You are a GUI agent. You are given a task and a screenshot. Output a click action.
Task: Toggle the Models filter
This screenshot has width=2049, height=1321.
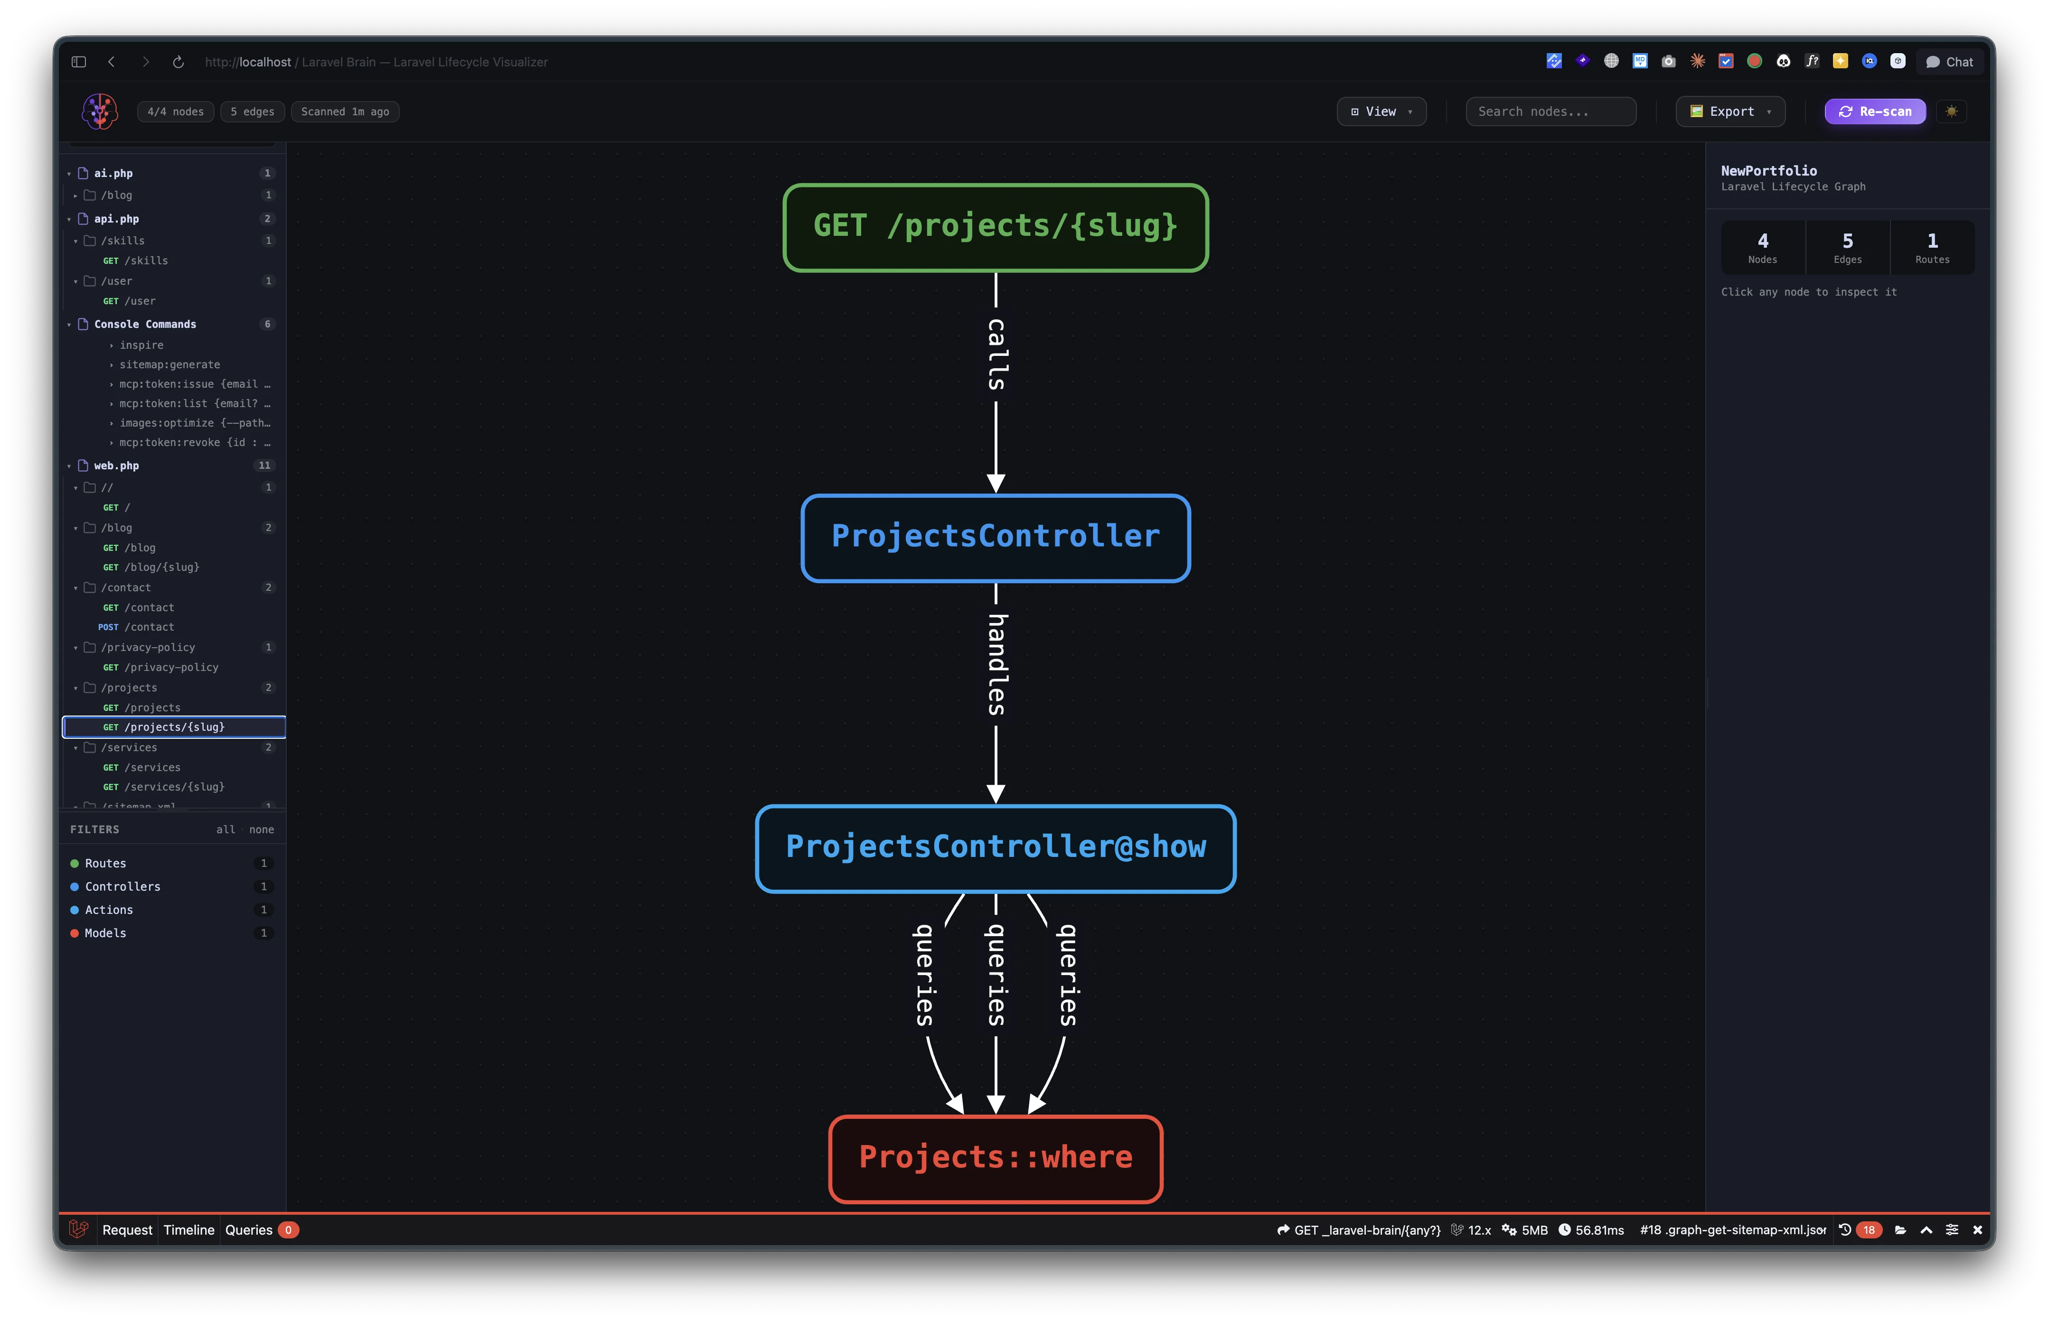point(171,932)
